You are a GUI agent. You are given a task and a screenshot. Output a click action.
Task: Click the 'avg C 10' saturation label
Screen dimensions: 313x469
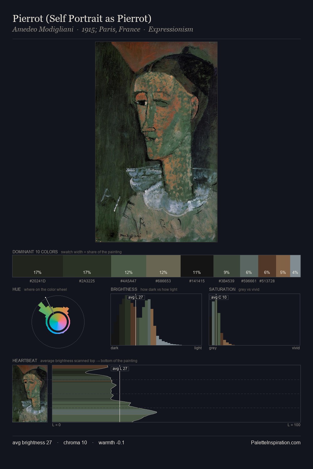219,297
